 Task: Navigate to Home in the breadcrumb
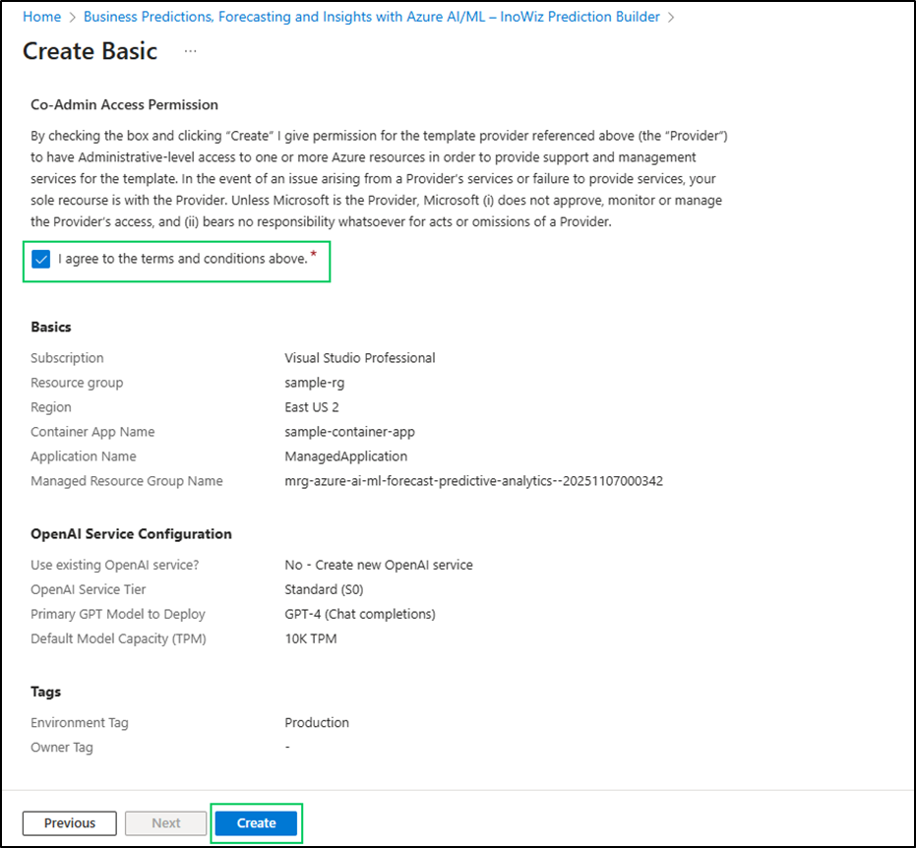coord(41,17)
